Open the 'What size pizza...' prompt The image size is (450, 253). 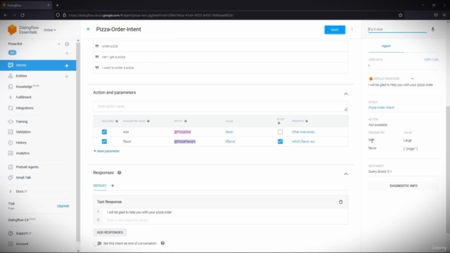coord(304,132)
